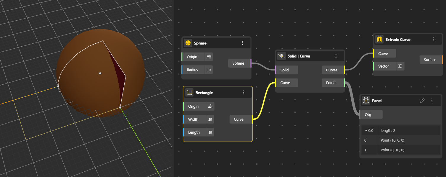The width and height of the screenshot is (446, 177).
Task: Open Sphere Origin settings sliders icon
Action: pos(209,57)
